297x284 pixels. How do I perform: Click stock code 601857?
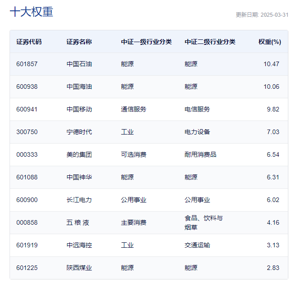[x=27, y=64]
